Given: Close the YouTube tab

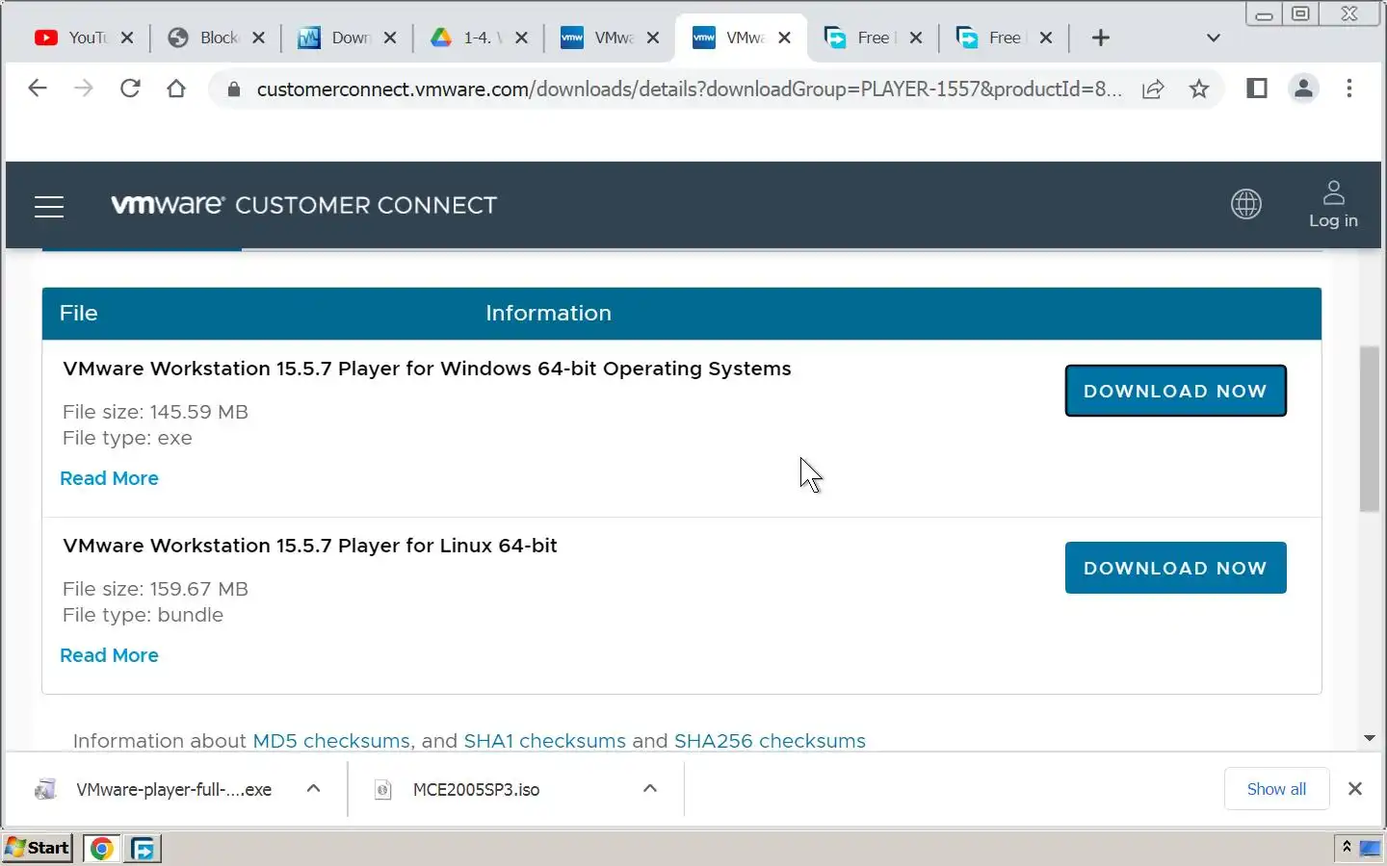Looking at the screenshot, I should click(127, 38).
